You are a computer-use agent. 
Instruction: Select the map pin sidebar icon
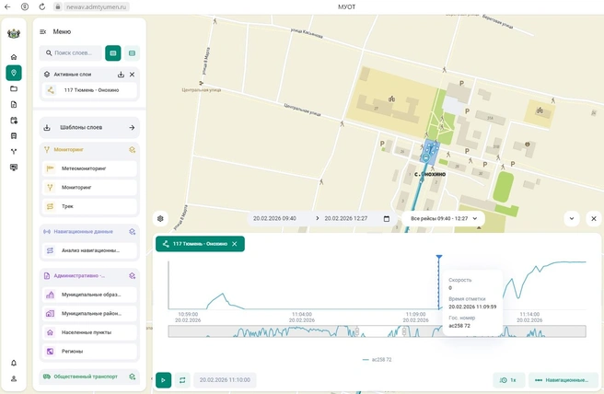click(14, 73)
